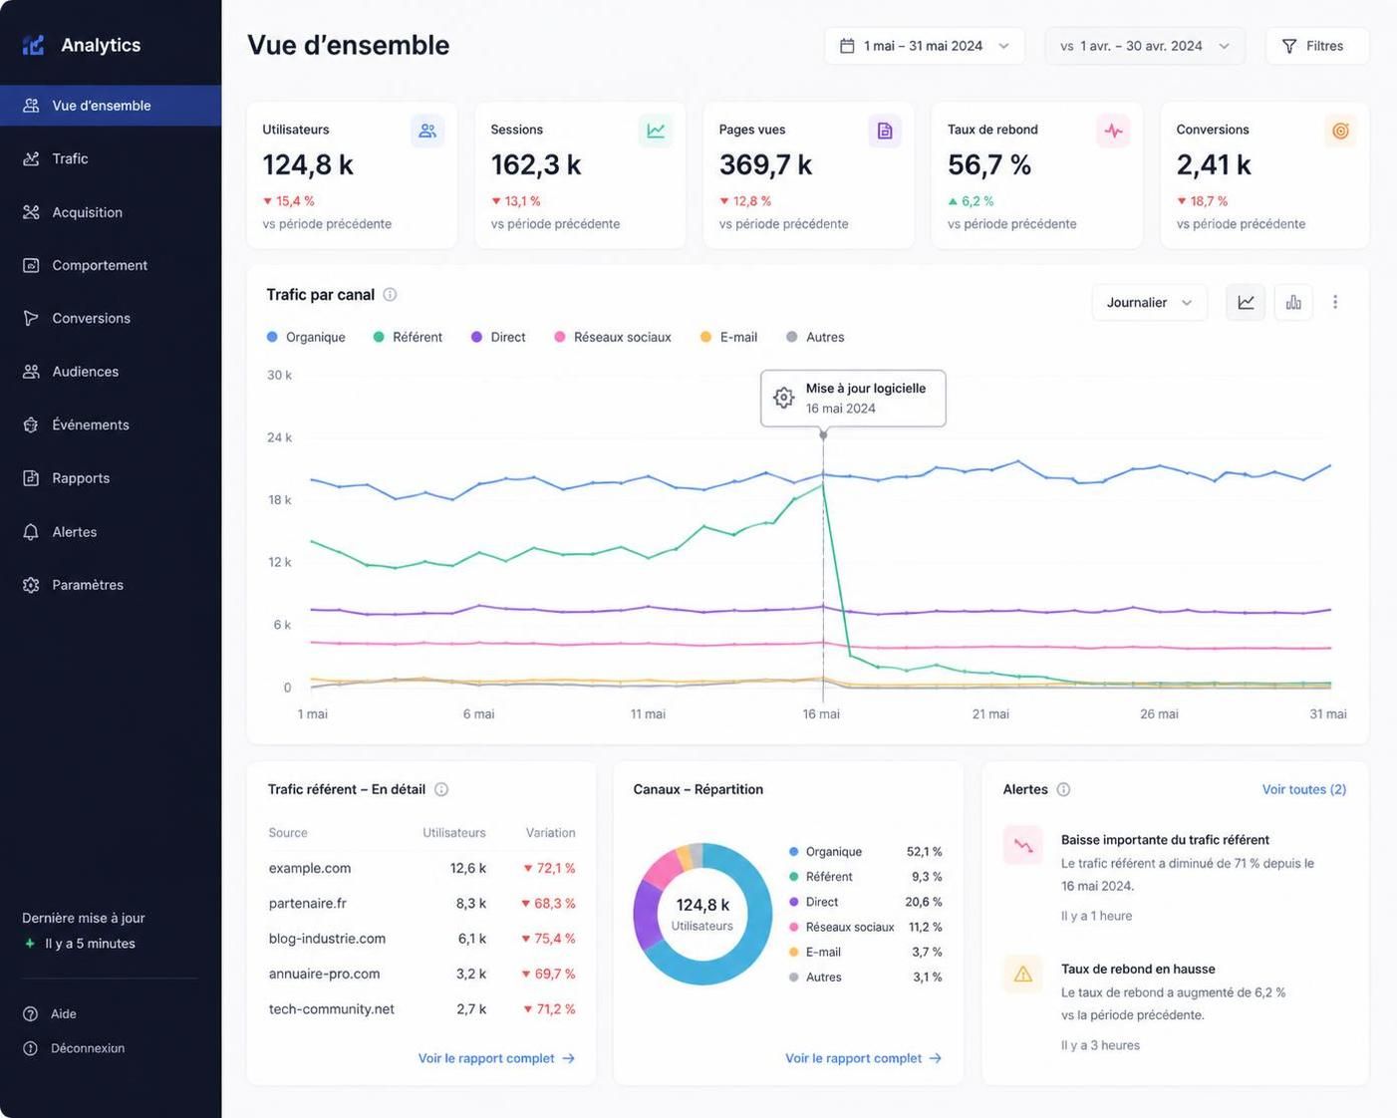This screenshot has width=1397, height=1118.
Task: Click Déconnexion at sidebar bottom
Action: (x=74, y=1048)
